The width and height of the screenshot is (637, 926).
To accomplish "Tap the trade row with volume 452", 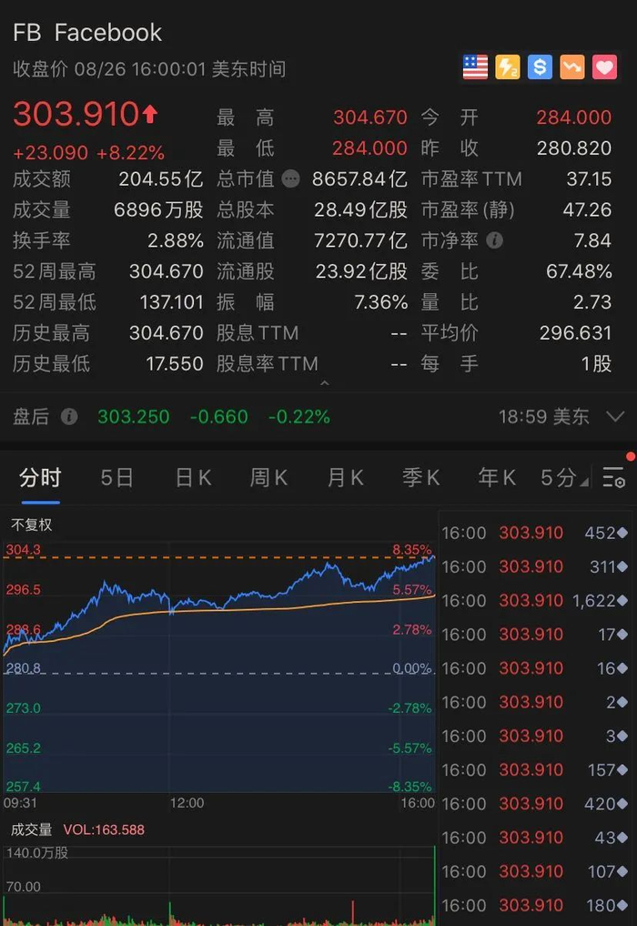I will pyautogui.click(x=535, y=533).
